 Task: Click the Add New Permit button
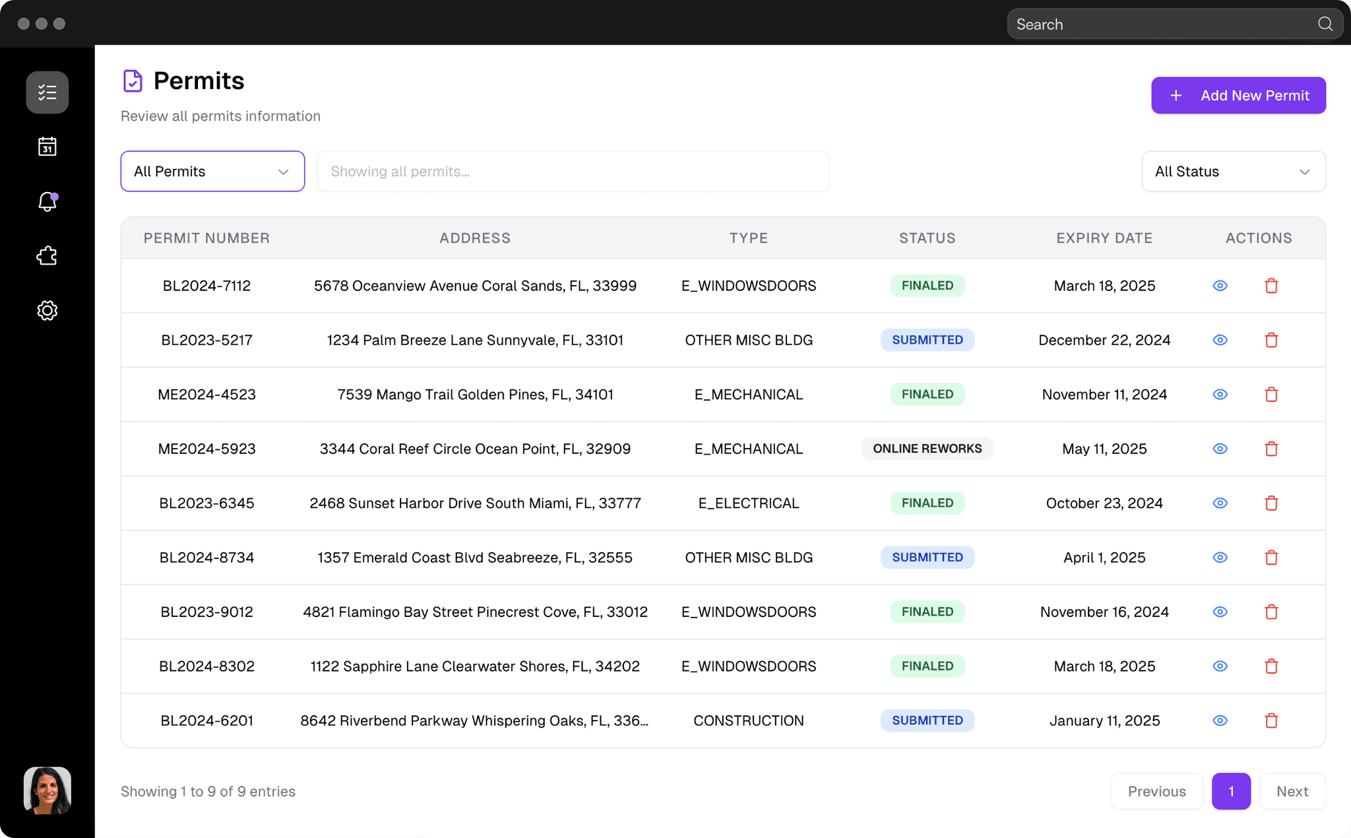tap(1238, 95)
